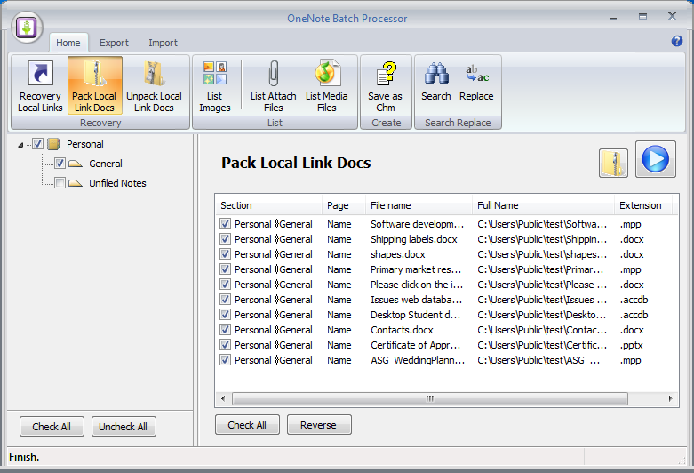Uncheck the Shipping labels.docx row checkbox
This screenshot has height=473, width=694.
click(x=226, y=238)
